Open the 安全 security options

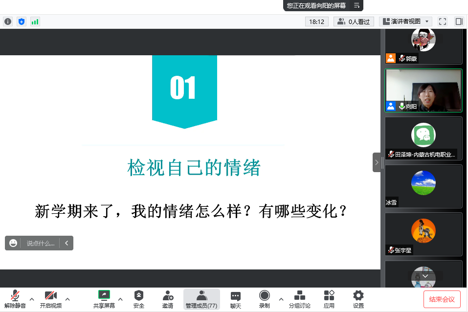[139, 299]
